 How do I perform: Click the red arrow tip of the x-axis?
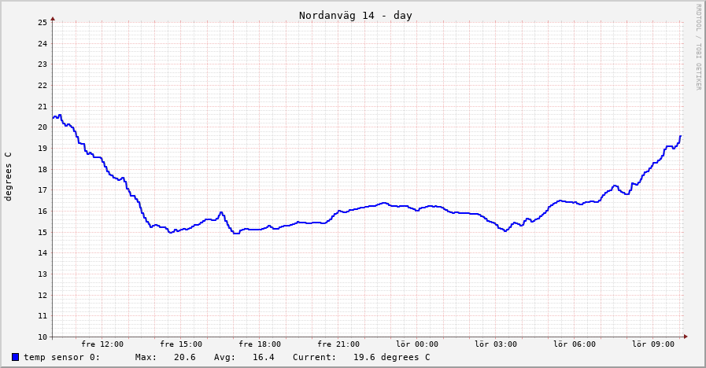pyautogui.click(x=686, y=336)
